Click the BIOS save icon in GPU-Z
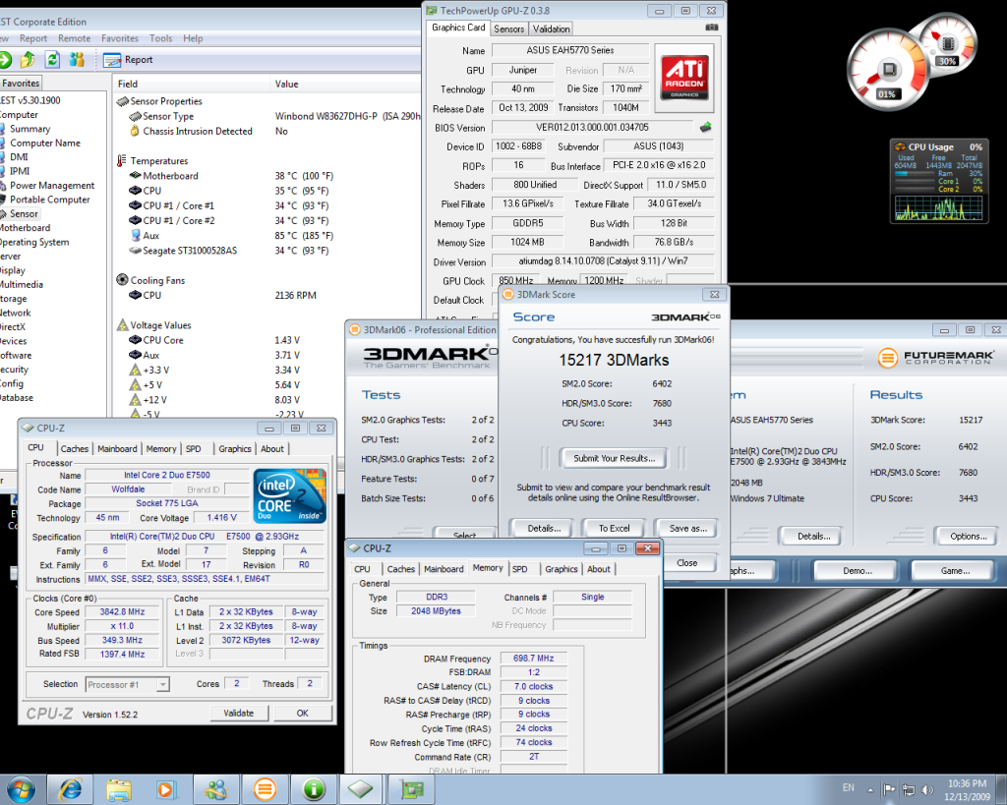 click(x=705, y=128)
